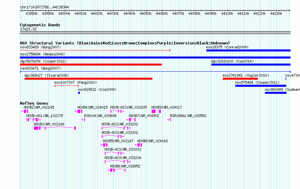Click the HOXB8 gene glyph
Image resolution: width=300 pixels, height=189 pixels.
coord(138,145)
